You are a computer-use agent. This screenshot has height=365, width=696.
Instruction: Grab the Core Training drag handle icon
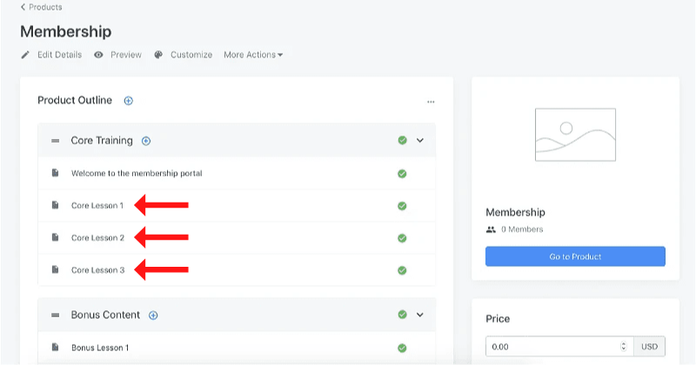[x=55, y=141]
